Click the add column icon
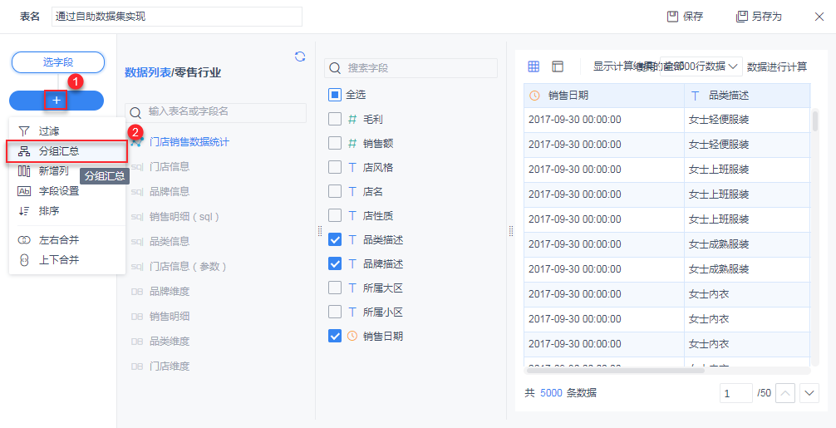836x428 pixels. [x=24, y=171]
